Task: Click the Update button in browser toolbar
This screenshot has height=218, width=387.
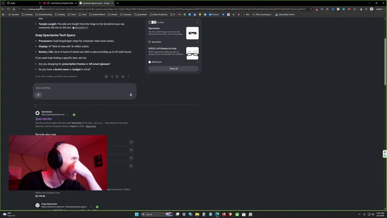Action: click(380, 9)
